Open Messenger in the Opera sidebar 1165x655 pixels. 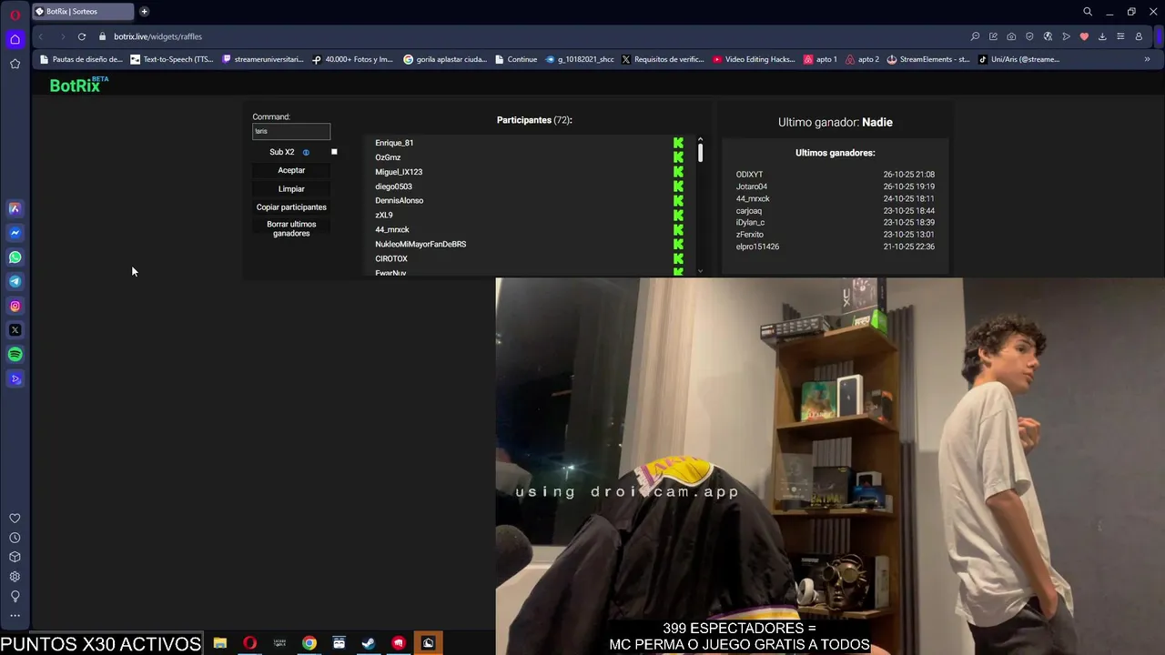click(x=15, y=233)
